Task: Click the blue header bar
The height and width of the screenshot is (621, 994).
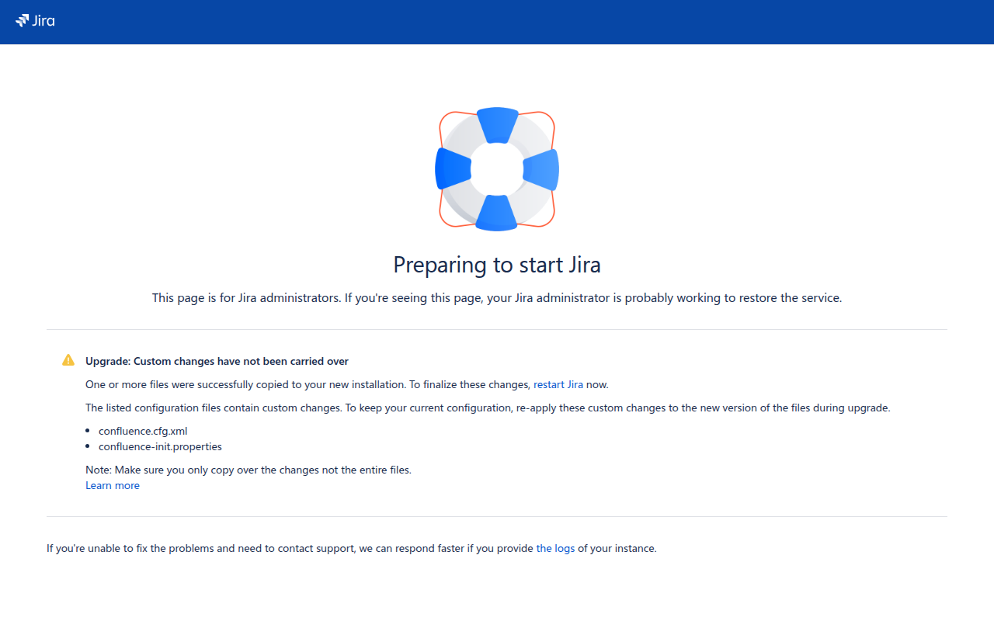Action: pyautogui.click(x=497, y=22)
